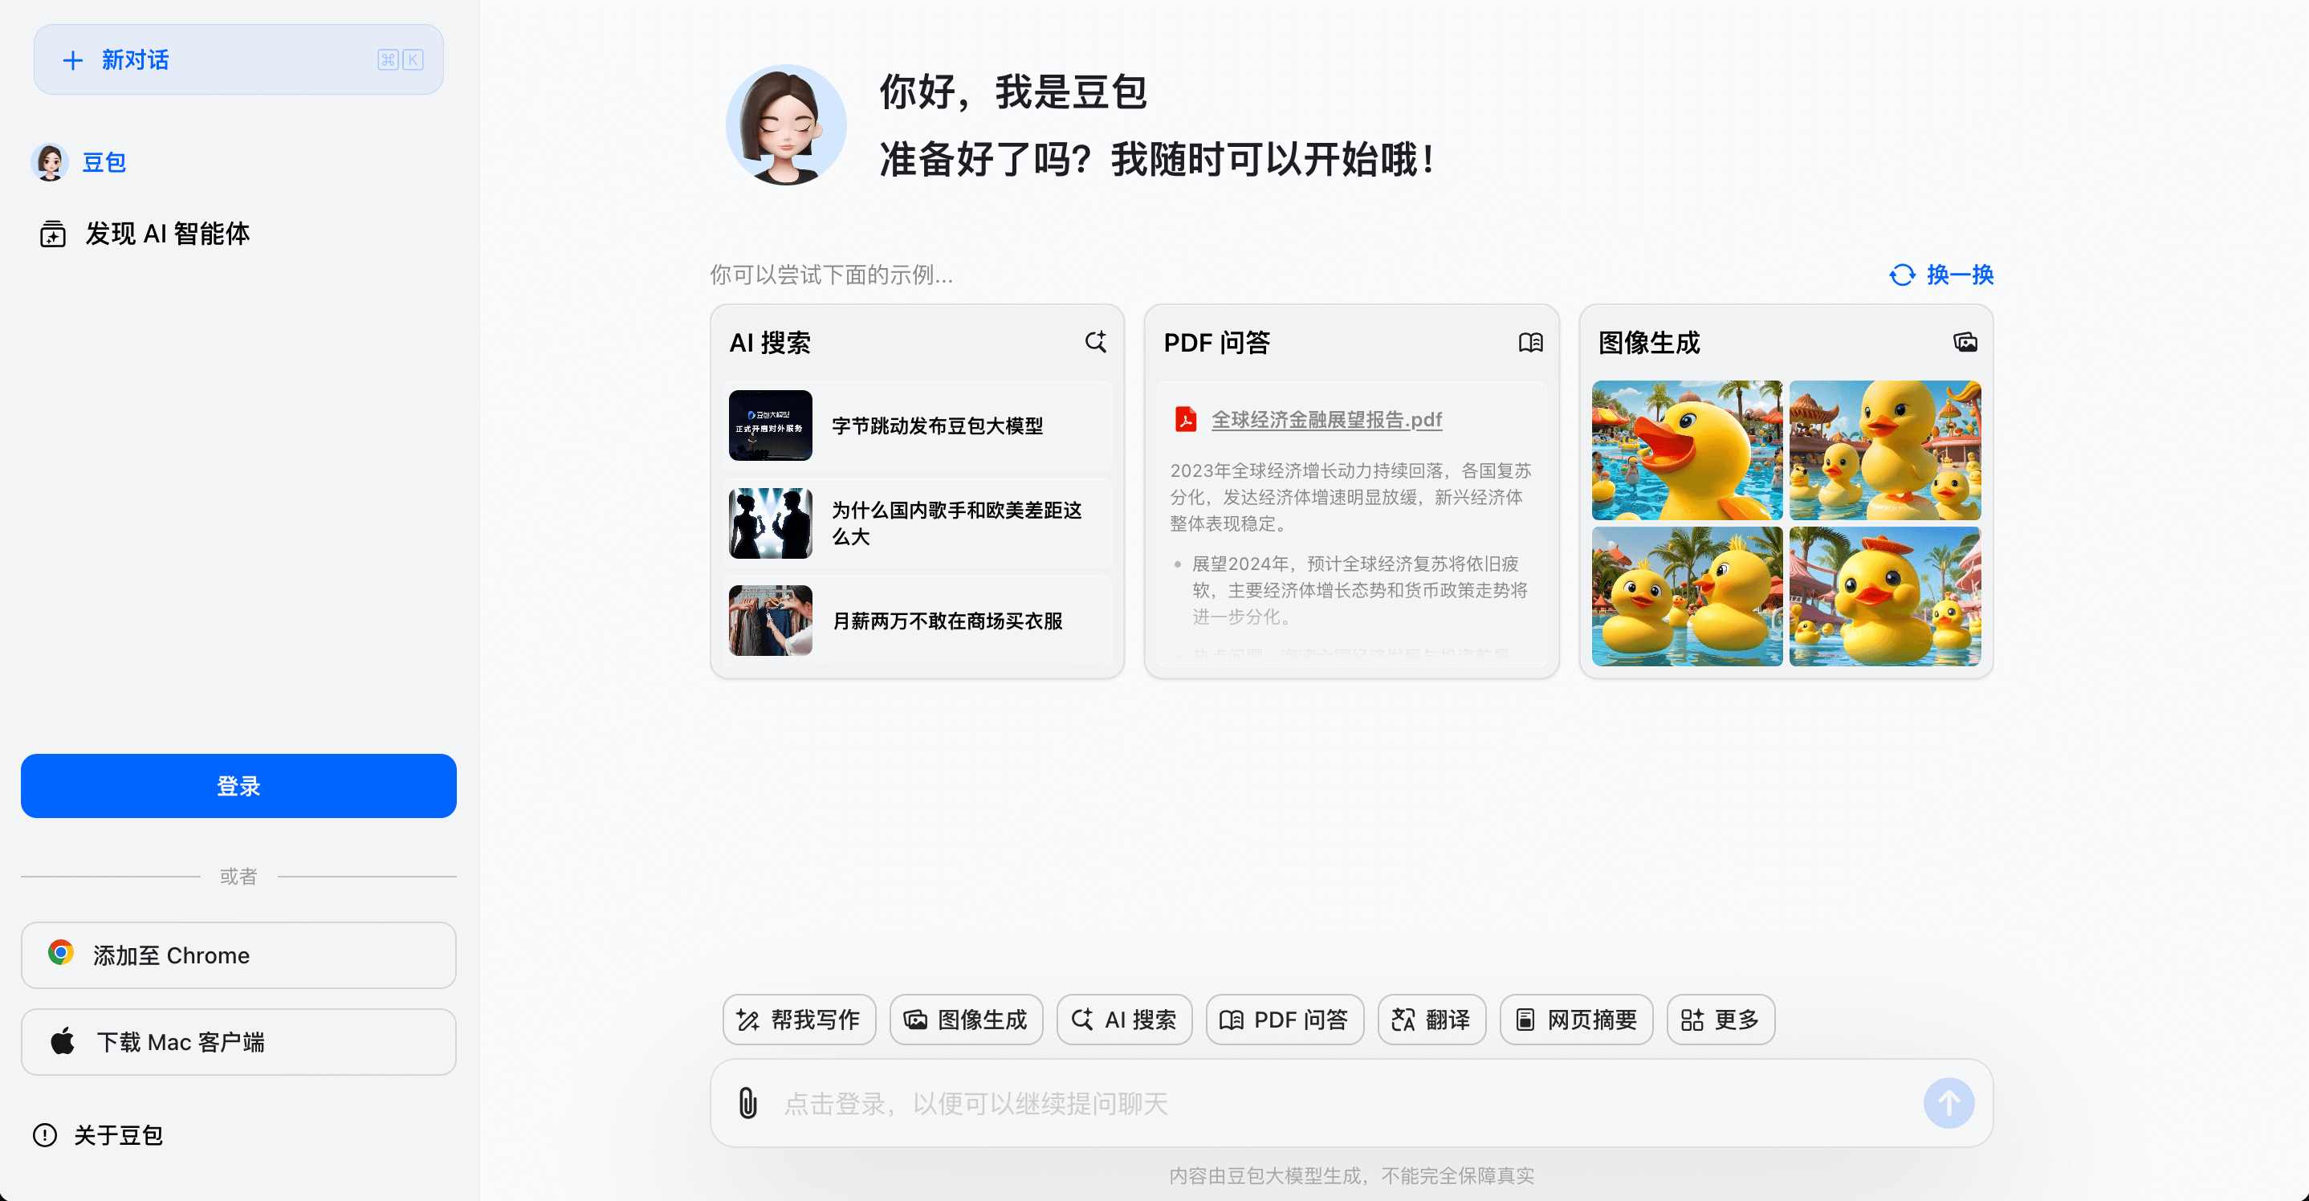Click the paperclip attachment icon in the input box
Image resolution: width=2309 pixels, height=1201 pixels.
point(748,1103)
